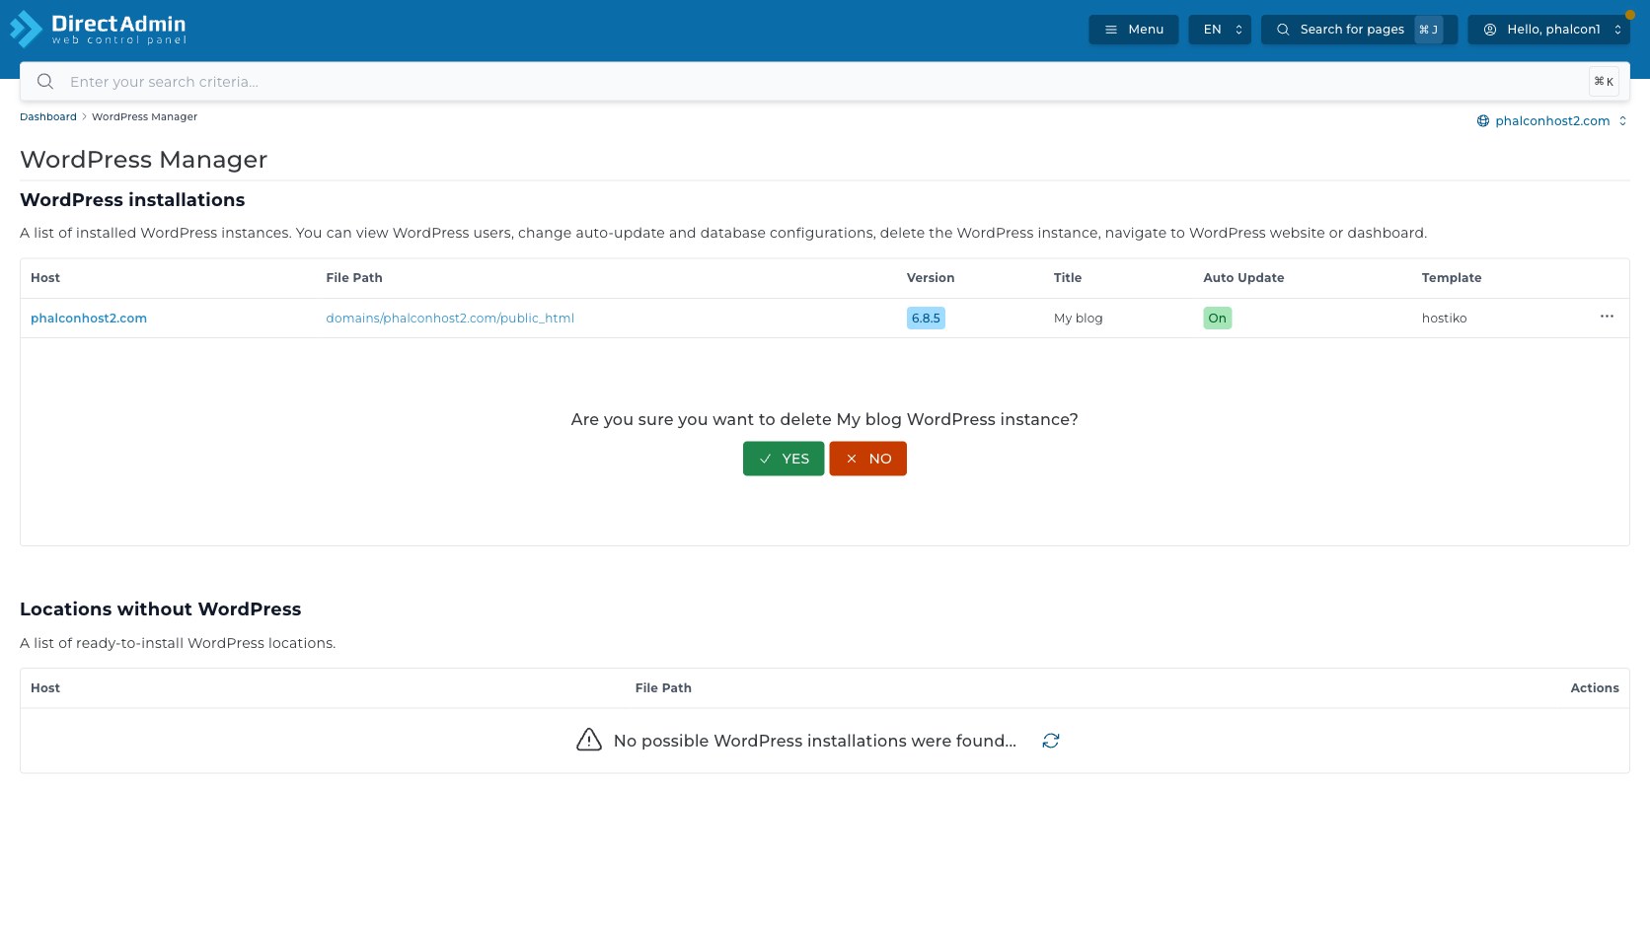Open the three-dot actions menu for phalconhost2.com
This screenshot has width=1650, height=928.
1607,317
